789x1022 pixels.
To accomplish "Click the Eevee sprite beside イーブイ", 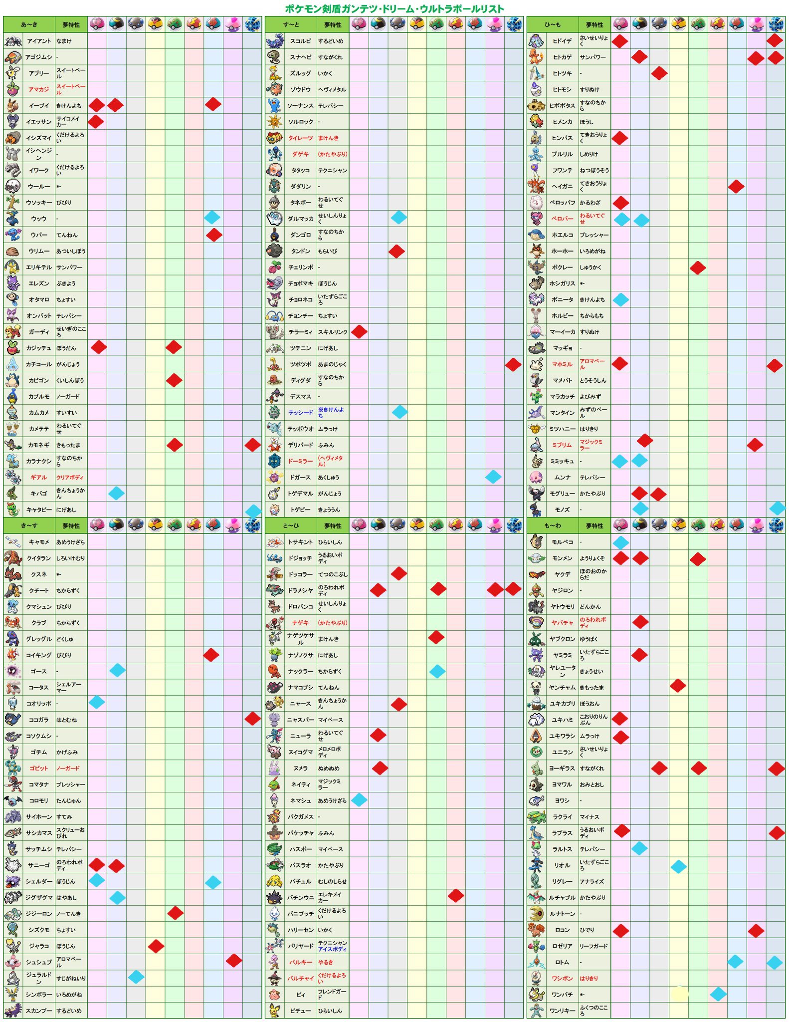I will click(13, 105).
